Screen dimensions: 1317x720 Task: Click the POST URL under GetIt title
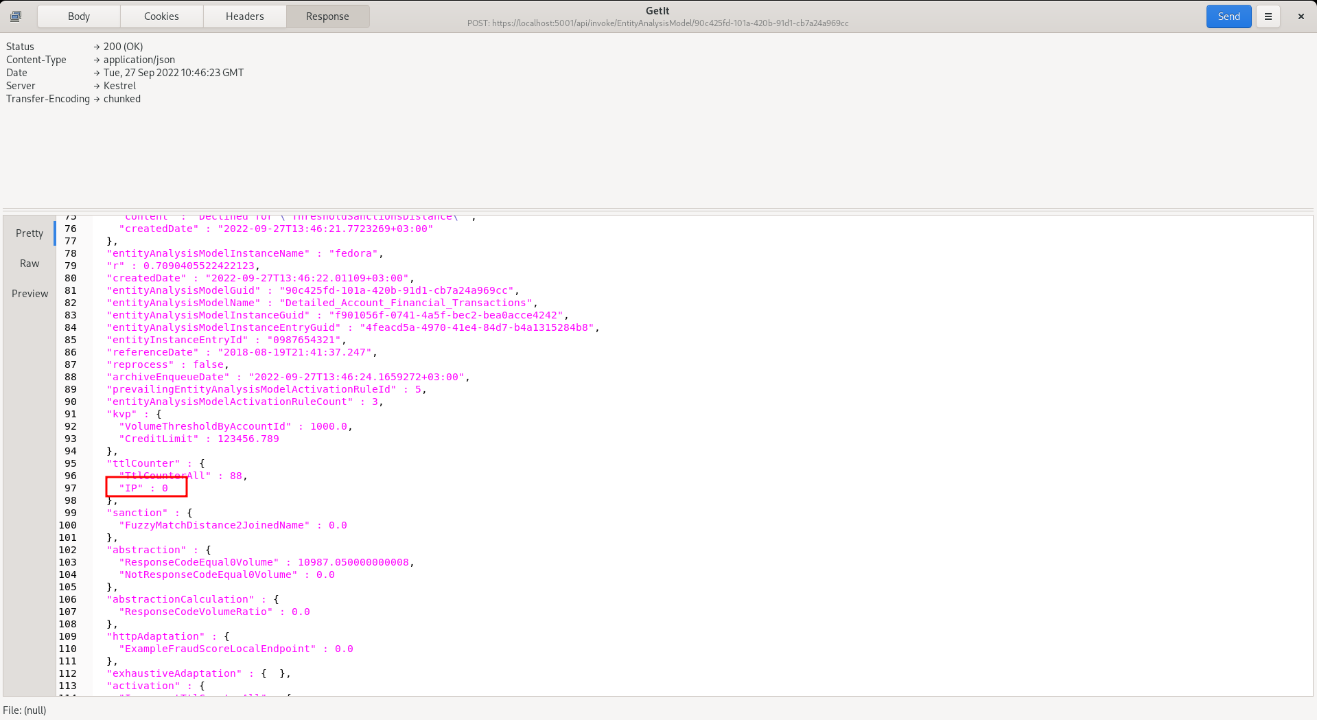click(x=657, y=23)
